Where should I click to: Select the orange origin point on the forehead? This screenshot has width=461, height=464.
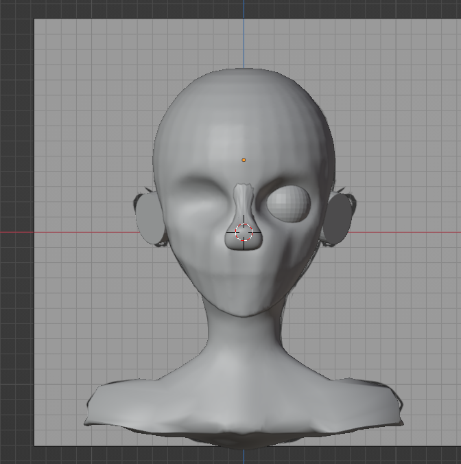[244, 160]
